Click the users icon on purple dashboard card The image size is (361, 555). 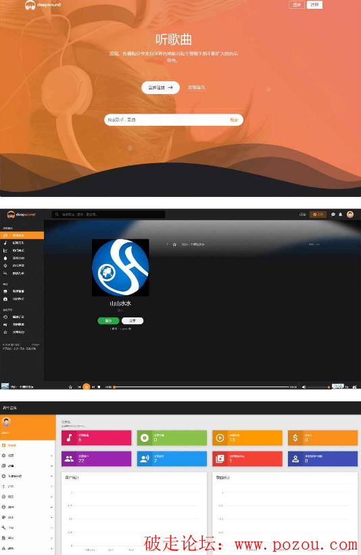70,459
